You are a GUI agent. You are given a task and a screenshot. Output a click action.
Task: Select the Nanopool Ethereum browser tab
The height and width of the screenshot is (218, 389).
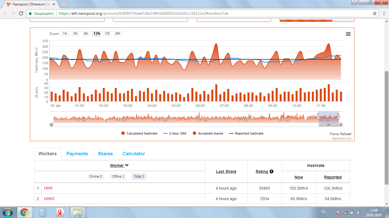click(x=31, y=4)
